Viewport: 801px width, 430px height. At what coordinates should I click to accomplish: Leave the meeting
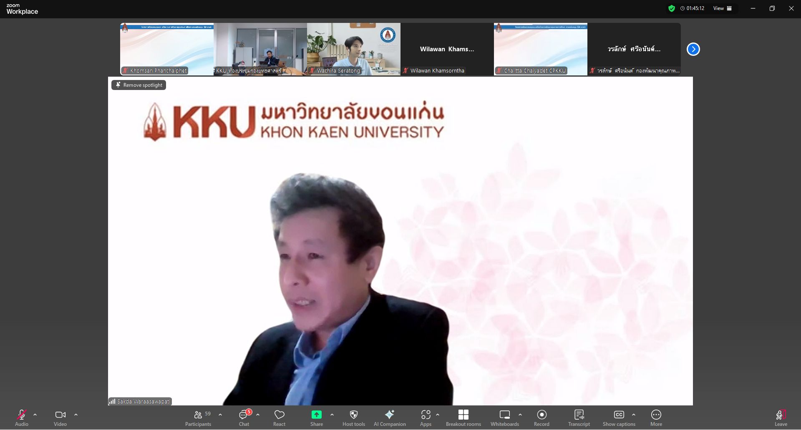click(781, 418)
